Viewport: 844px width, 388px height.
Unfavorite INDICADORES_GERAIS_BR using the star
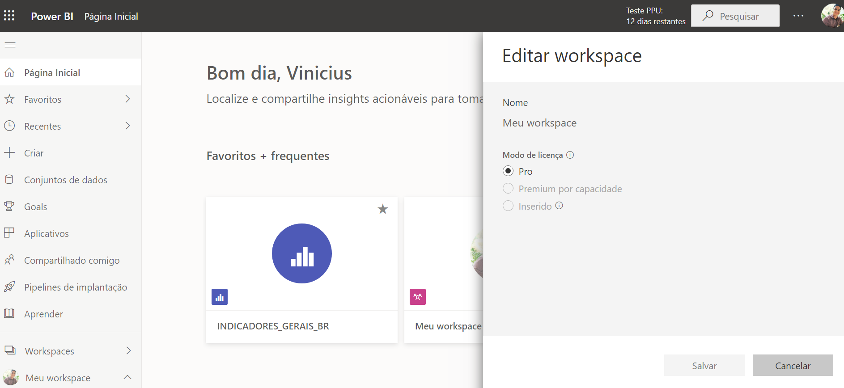click(x=383, y=209)
